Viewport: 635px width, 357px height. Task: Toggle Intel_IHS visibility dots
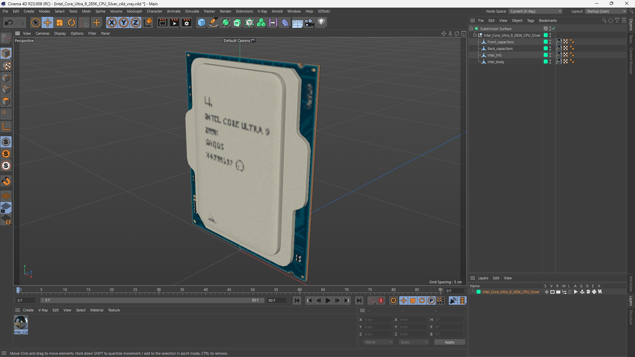550,55
